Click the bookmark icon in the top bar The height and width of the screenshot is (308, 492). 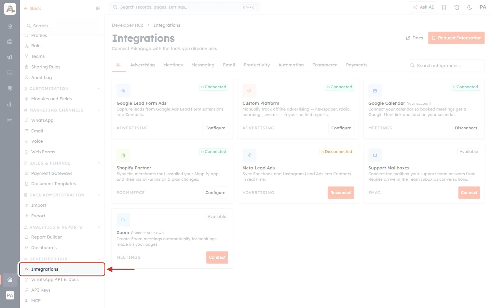click(444, 7)
